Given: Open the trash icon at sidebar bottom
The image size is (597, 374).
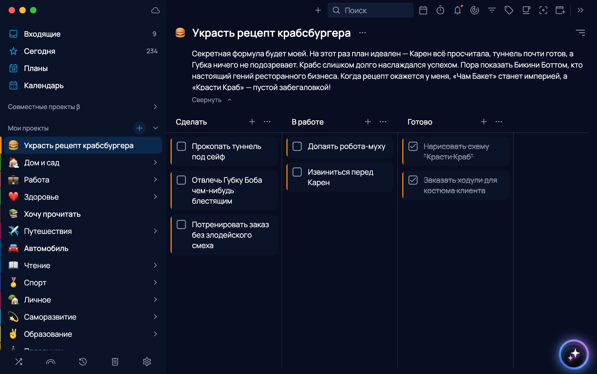Looking at the screenshot, I should (x=115, y=362).
